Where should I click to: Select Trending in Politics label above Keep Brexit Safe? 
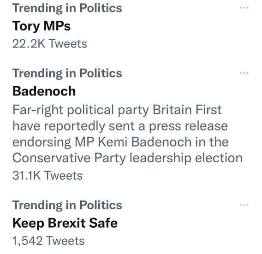(x=67, y=205)
